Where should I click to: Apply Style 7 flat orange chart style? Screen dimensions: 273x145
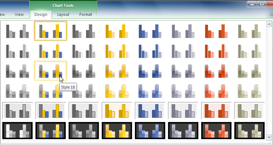216,31
